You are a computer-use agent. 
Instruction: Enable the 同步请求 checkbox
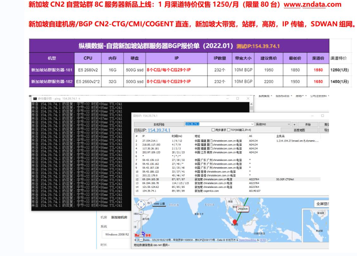(213, 130)
